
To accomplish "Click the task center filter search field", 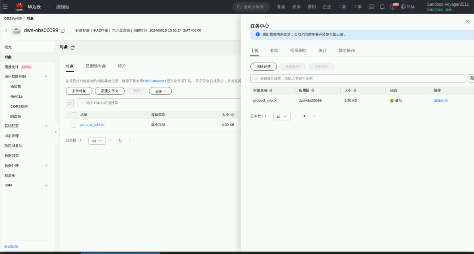I will (x=357, y=78).
